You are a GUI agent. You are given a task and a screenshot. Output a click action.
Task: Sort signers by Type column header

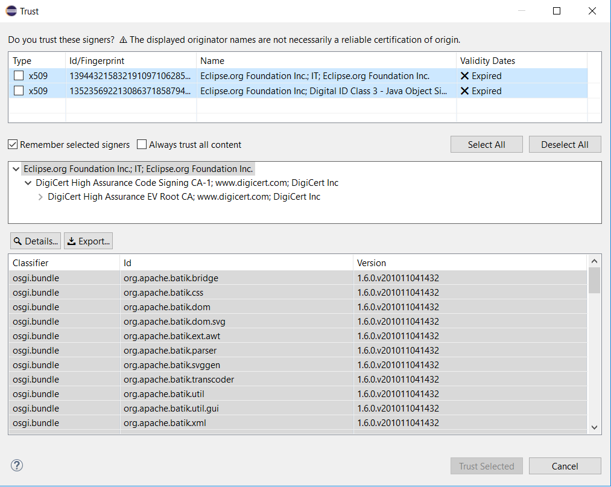pyautogui.click(x=37, y=61)
